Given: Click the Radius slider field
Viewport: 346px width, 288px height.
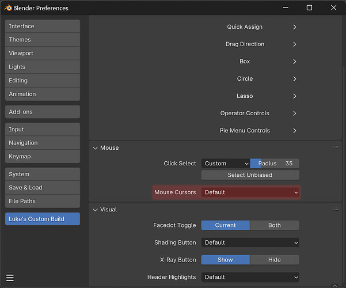Looking at the screenshot, I should (x=275, y=164).
